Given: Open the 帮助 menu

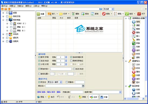Looking at the screenshot, I should point(44,6).
